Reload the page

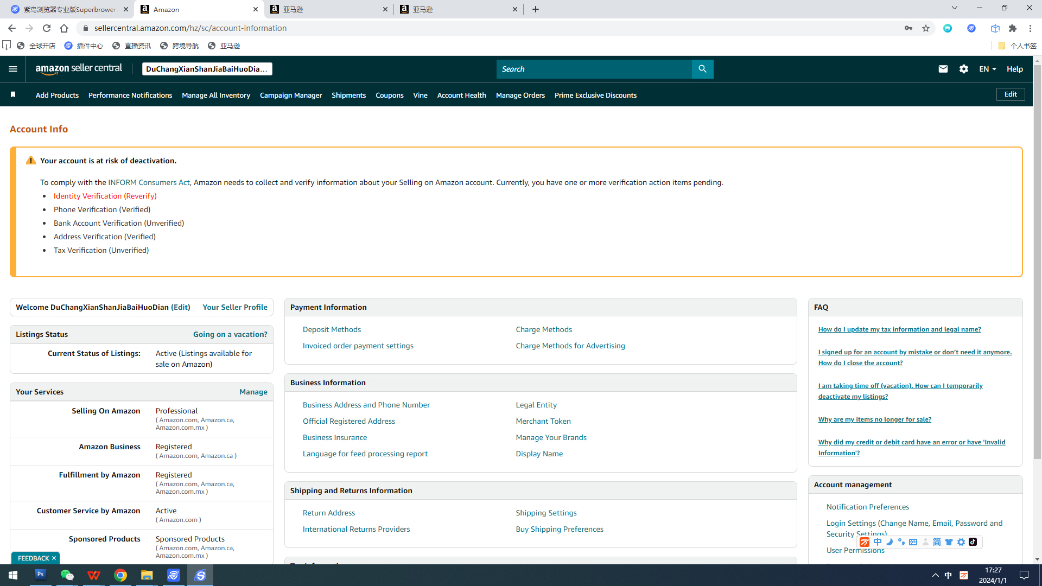tap(47, 28)
